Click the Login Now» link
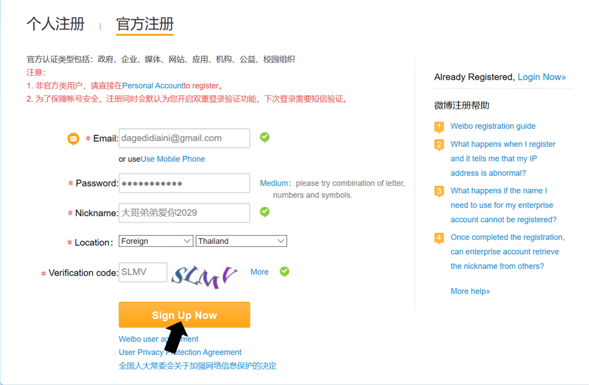This screenshot has width=589, height=385. pos(542,77)
